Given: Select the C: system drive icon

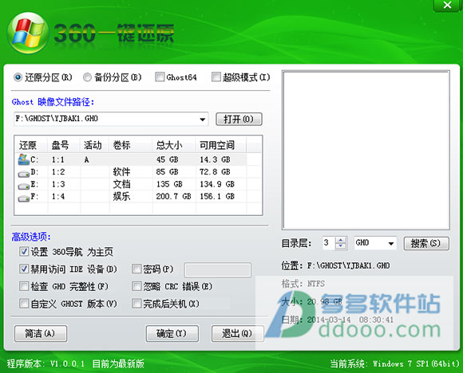Looking at the screenshot, I should [23, 159].
